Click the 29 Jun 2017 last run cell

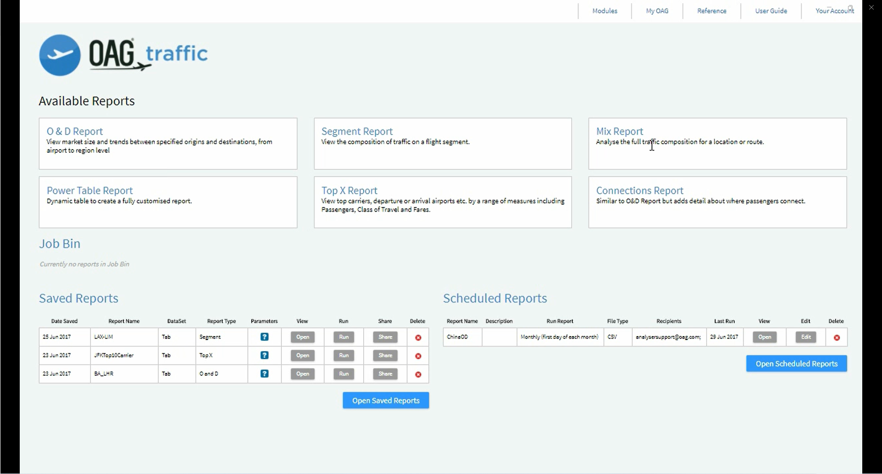pos(724,337)
